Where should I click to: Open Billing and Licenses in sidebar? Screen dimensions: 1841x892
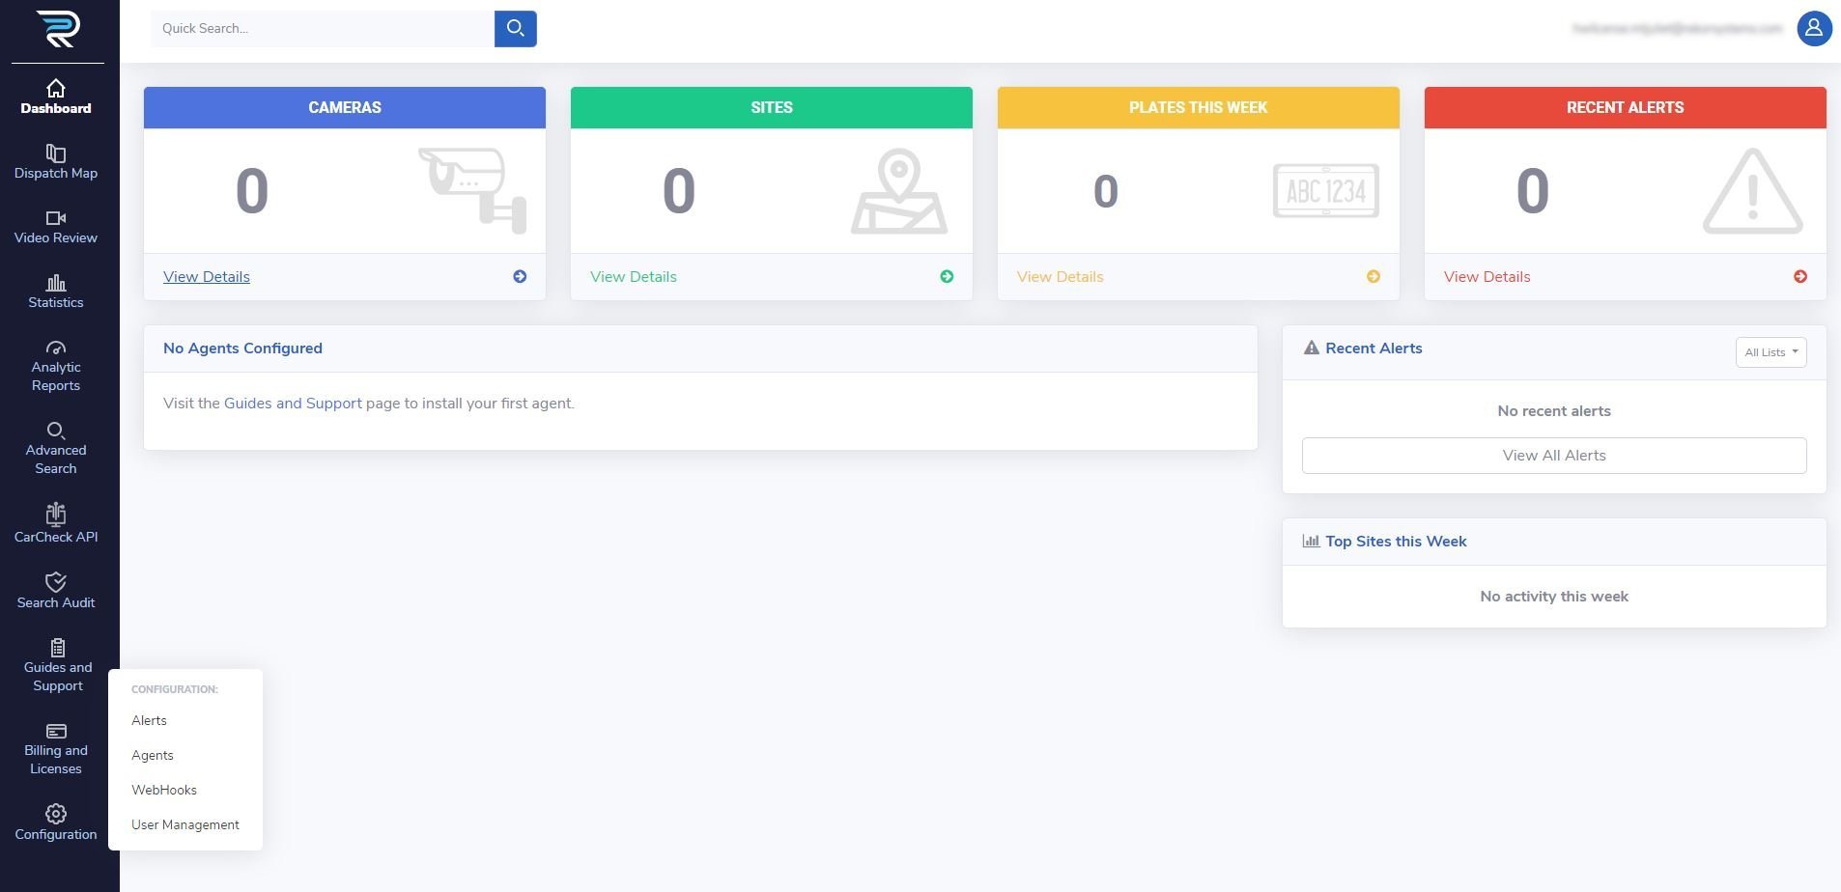click(x=56, y=749)
